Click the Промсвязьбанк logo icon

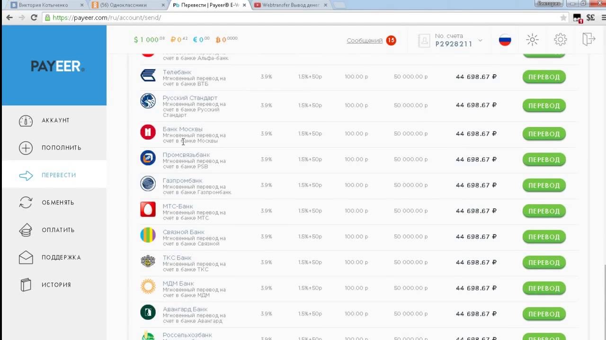click(x=148, y=158)
